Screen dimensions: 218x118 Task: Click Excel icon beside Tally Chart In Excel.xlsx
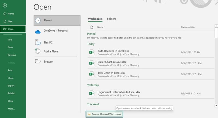pos(92,74)
